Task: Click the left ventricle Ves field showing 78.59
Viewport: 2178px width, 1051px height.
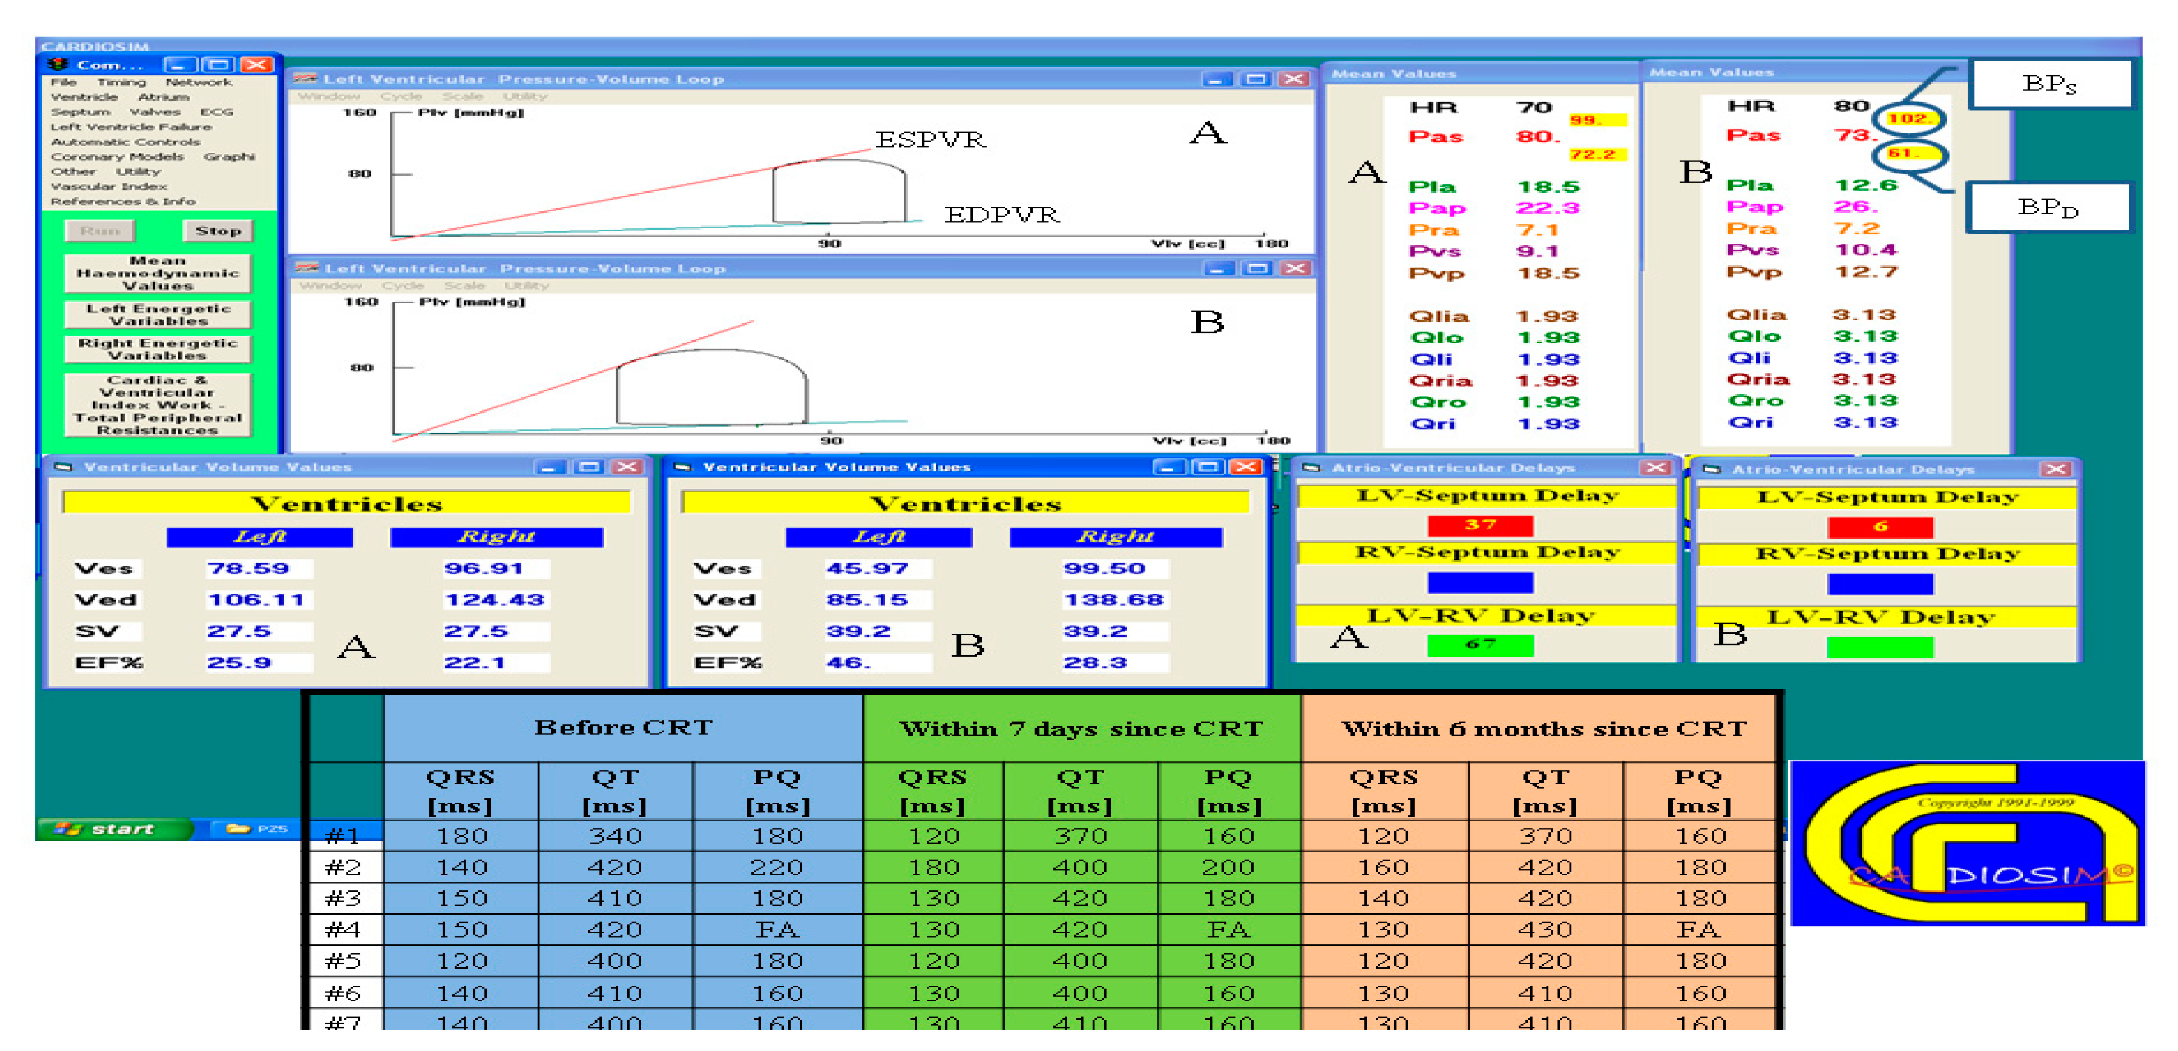Action: [x=258, y=569]
